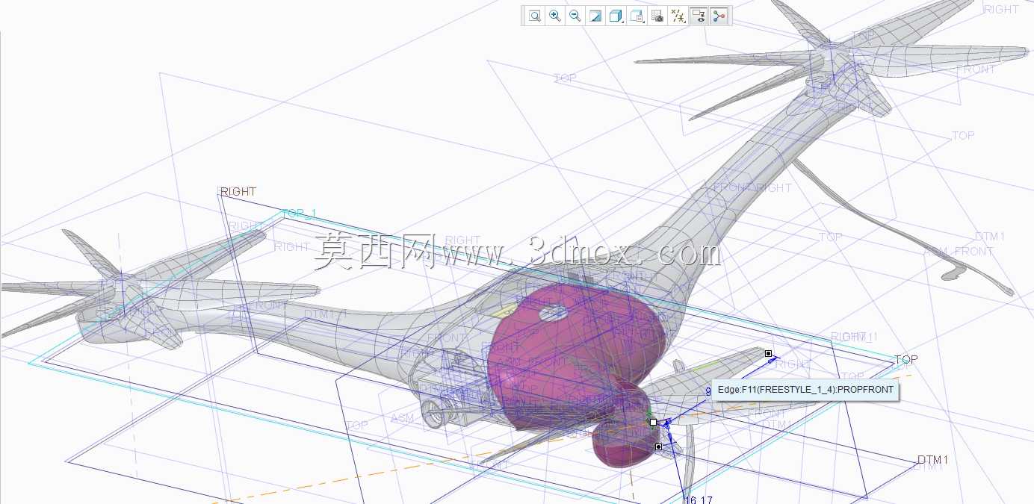This screenshot has height=504, width=1034.
Task: Click the dotted handle below the white square
Action: (x=658, y=447)
